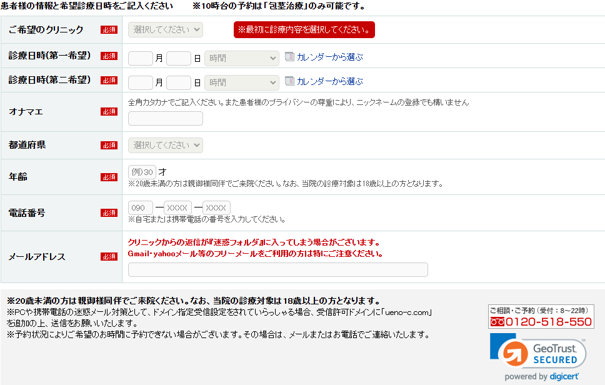605x385 pixels.
Task: Click the オナマエ name input field
Action: pyautogui.click(x=166, y=119)
